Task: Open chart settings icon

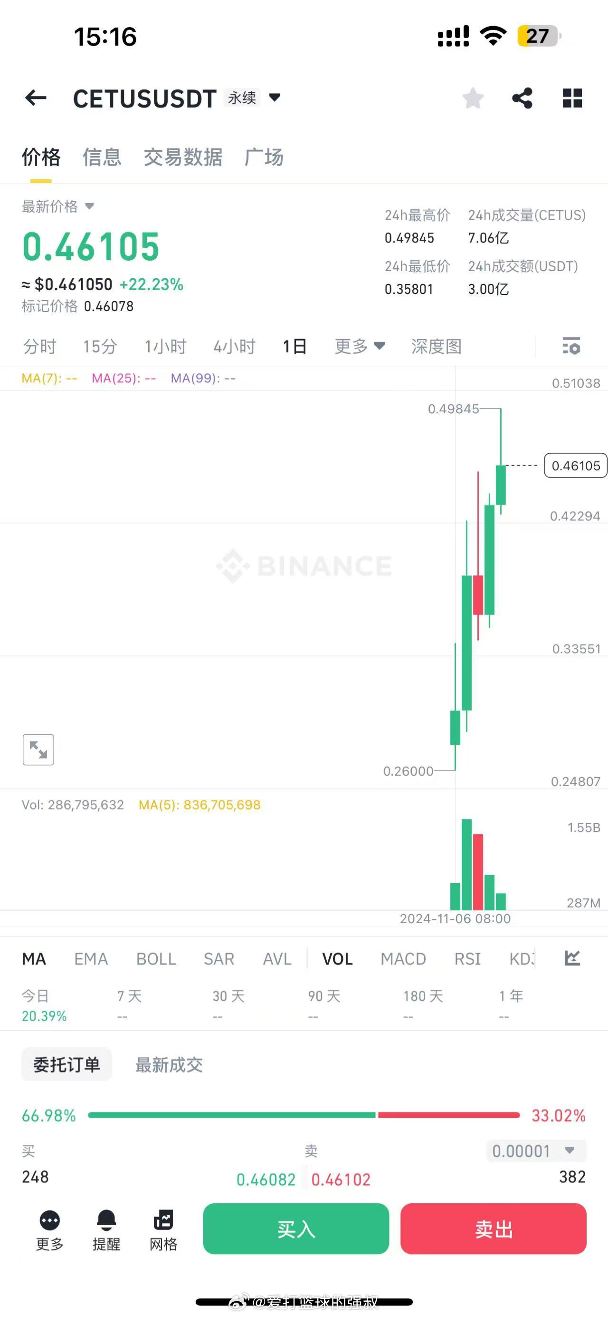Action: 571,346
